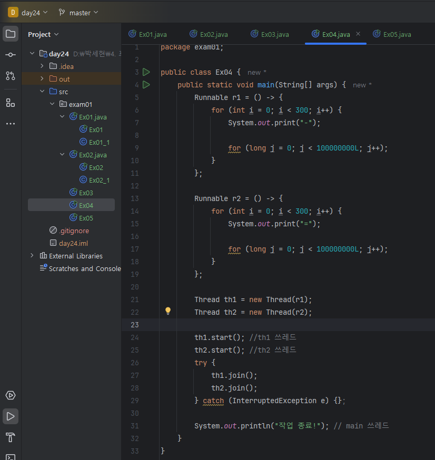Click the run gutter icon beside class Ex04
Viewport: 435px width, 460px height.
coord(146,72)
